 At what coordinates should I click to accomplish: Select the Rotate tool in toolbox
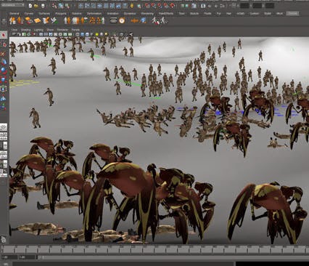tap(4, 70)
